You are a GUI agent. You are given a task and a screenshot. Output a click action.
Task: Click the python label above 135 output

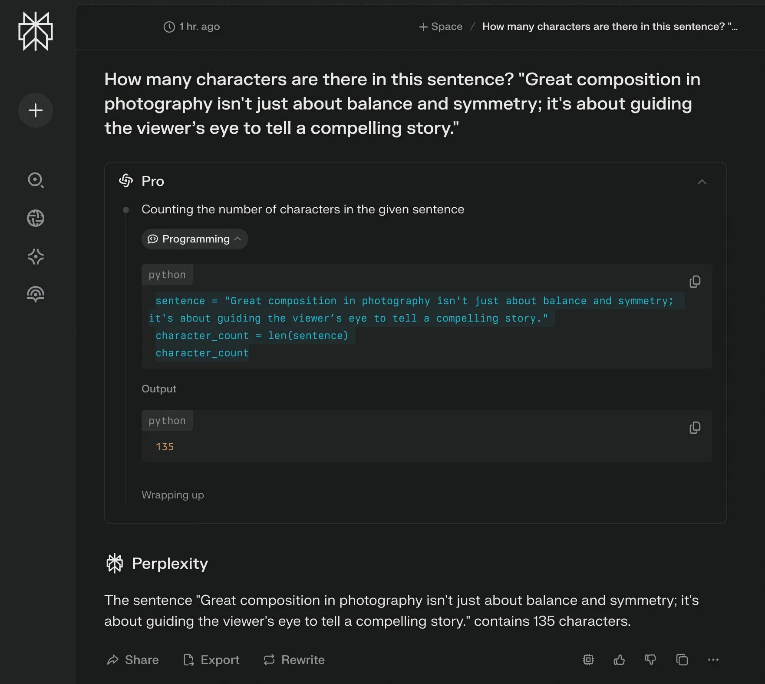pos(167,421)
